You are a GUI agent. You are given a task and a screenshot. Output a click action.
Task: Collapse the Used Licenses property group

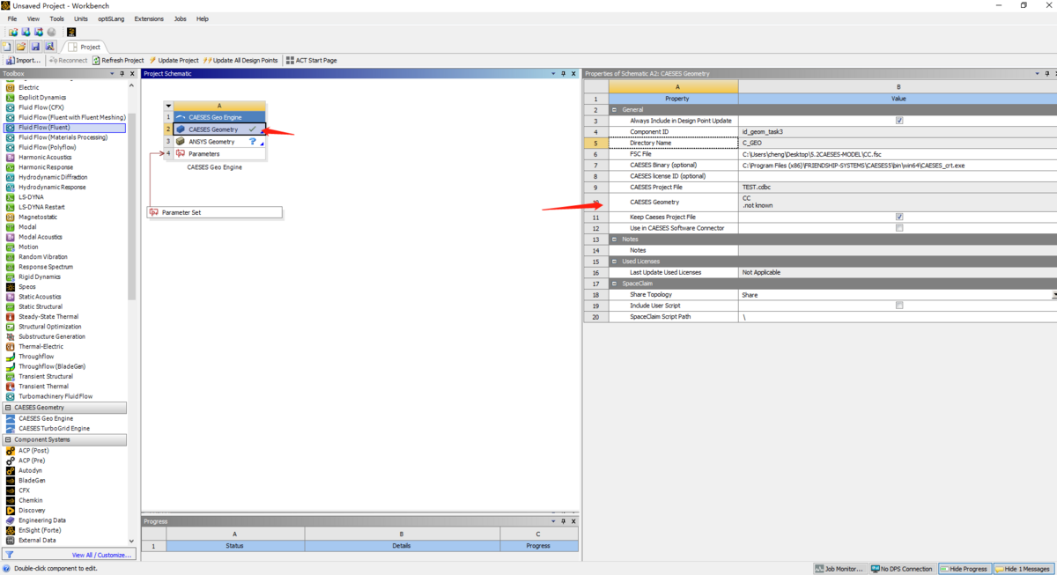[x=615, y=262]
